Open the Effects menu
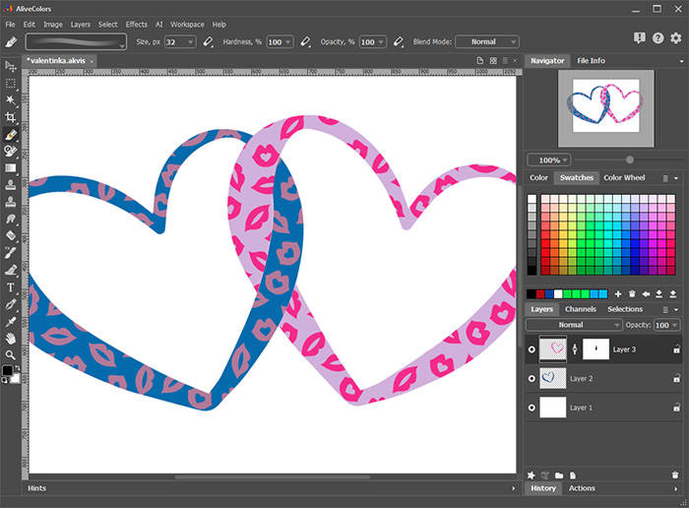This screenshot has height=508, width=689. (x=136, y=24)
